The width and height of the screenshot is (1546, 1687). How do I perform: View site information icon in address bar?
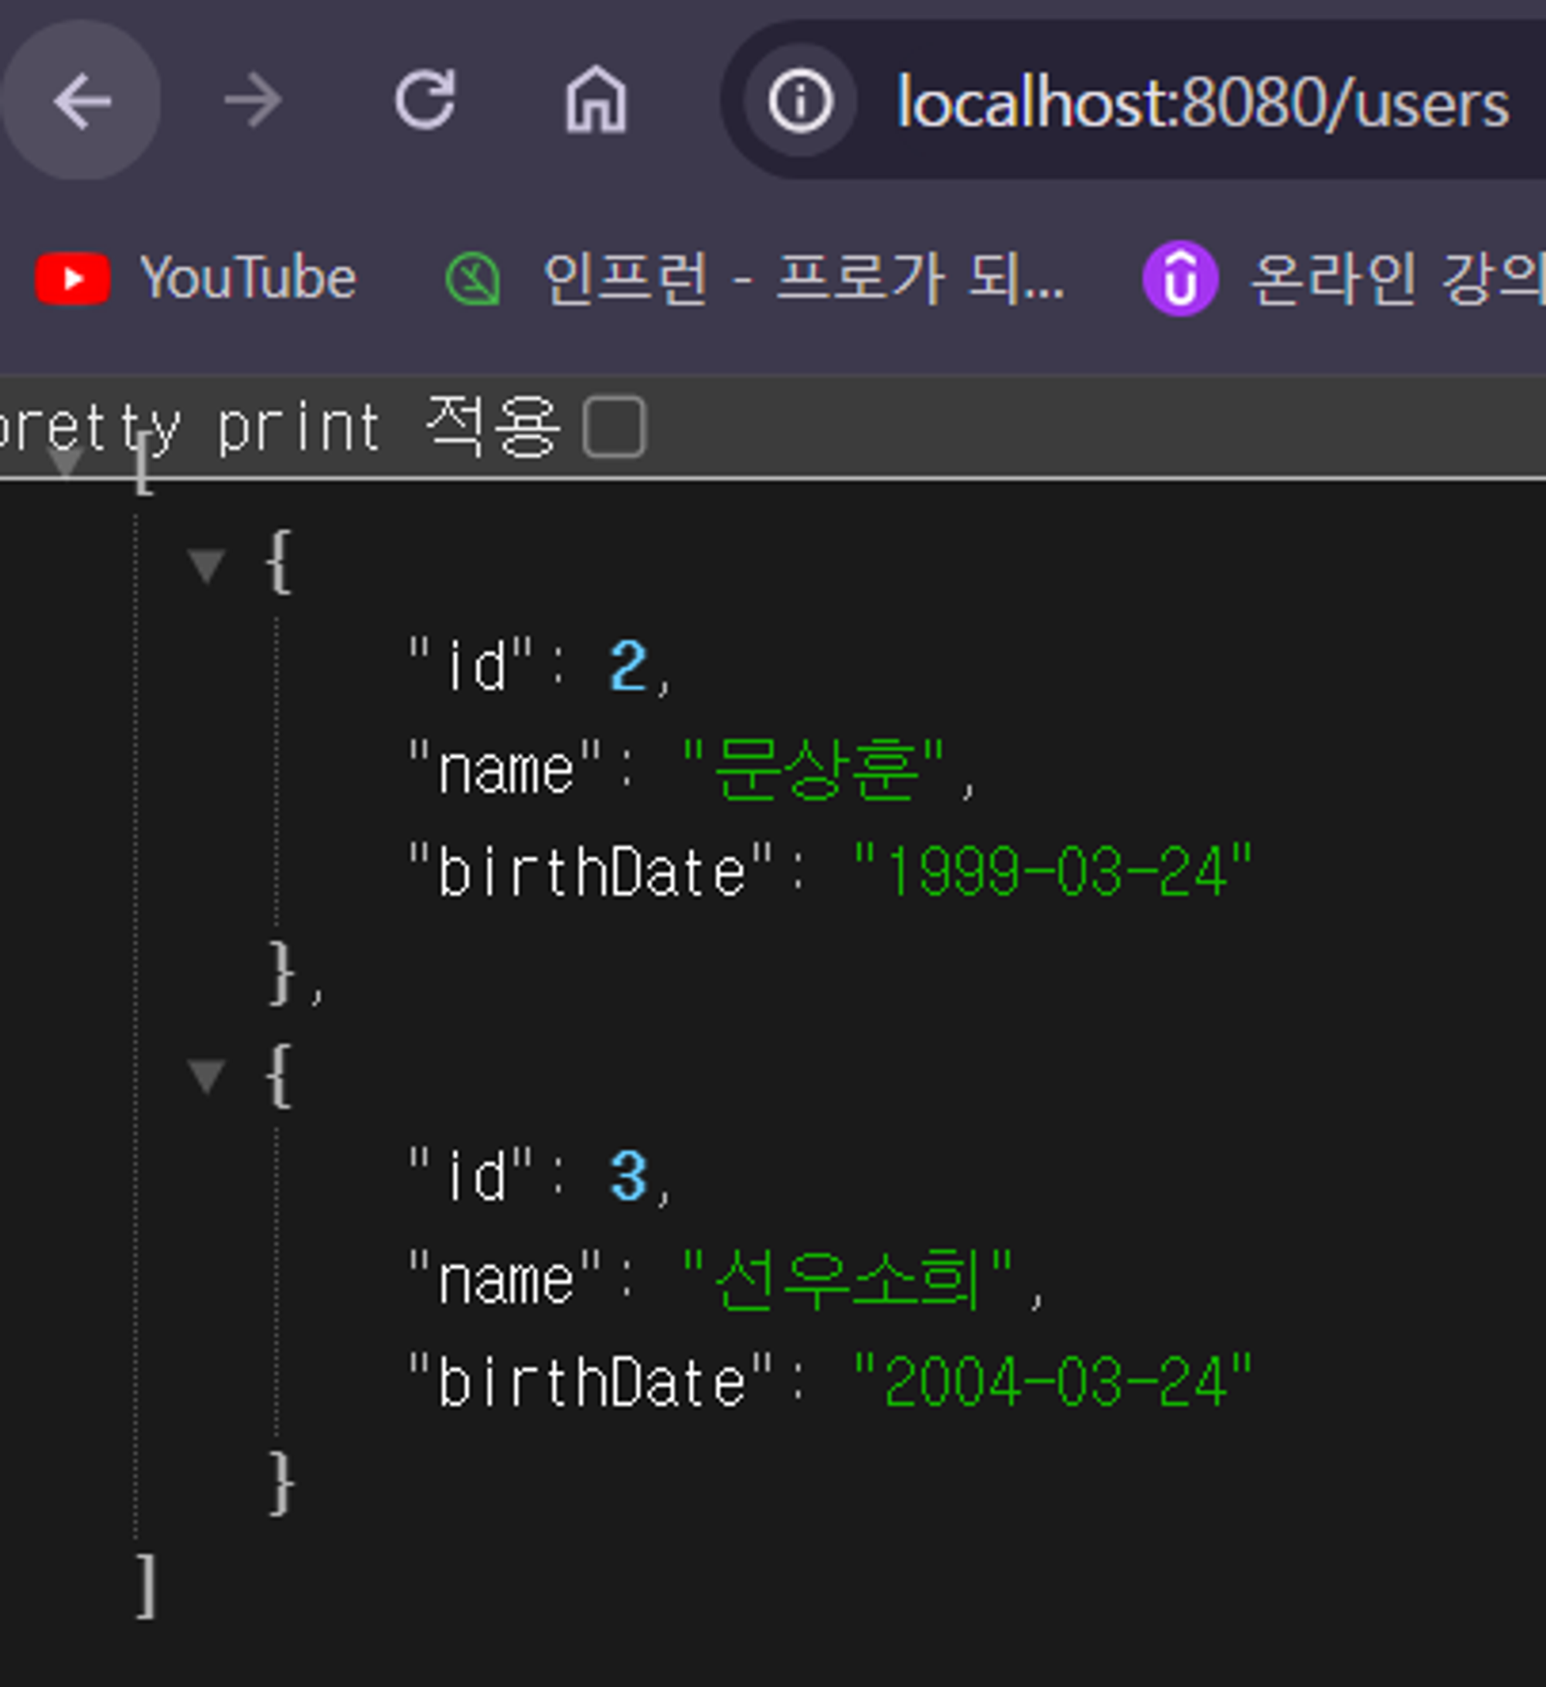(801, 101)
